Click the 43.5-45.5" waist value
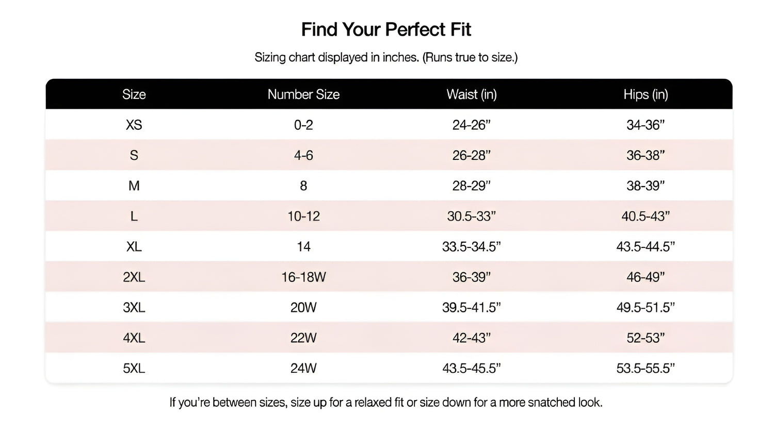 tap(471, 368)
